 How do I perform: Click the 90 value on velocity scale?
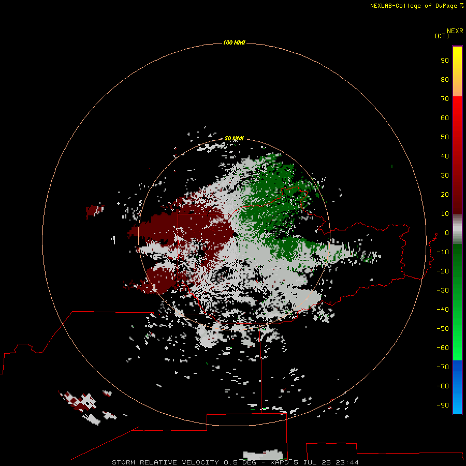pos(445,61)
